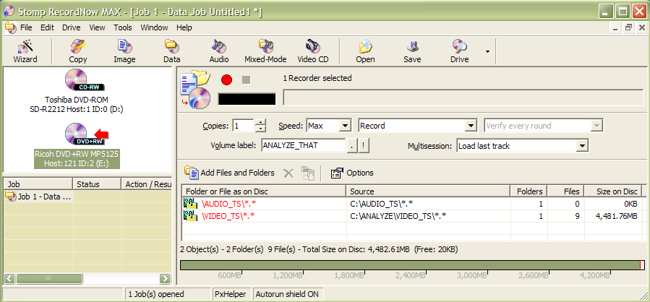Click the Volume label text field
The image size is (650, 302).
tap(304, 146)
